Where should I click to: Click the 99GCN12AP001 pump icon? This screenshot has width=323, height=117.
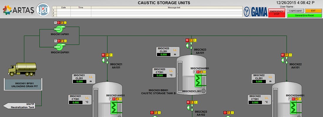pyautogui.click(x=60, y=47)
